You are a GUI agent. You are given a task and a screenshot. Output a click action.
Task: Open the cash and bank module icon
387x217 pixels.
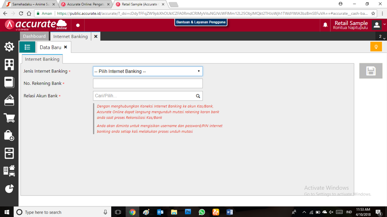tap(9, 100)
